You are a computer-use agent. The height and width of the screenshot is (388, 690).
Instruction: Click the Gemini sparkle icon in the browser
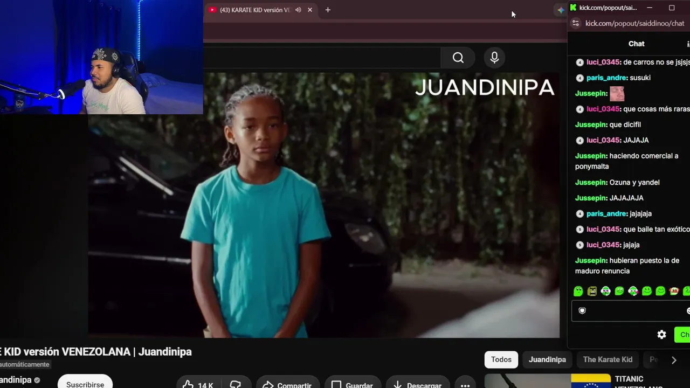click(561, 10)
